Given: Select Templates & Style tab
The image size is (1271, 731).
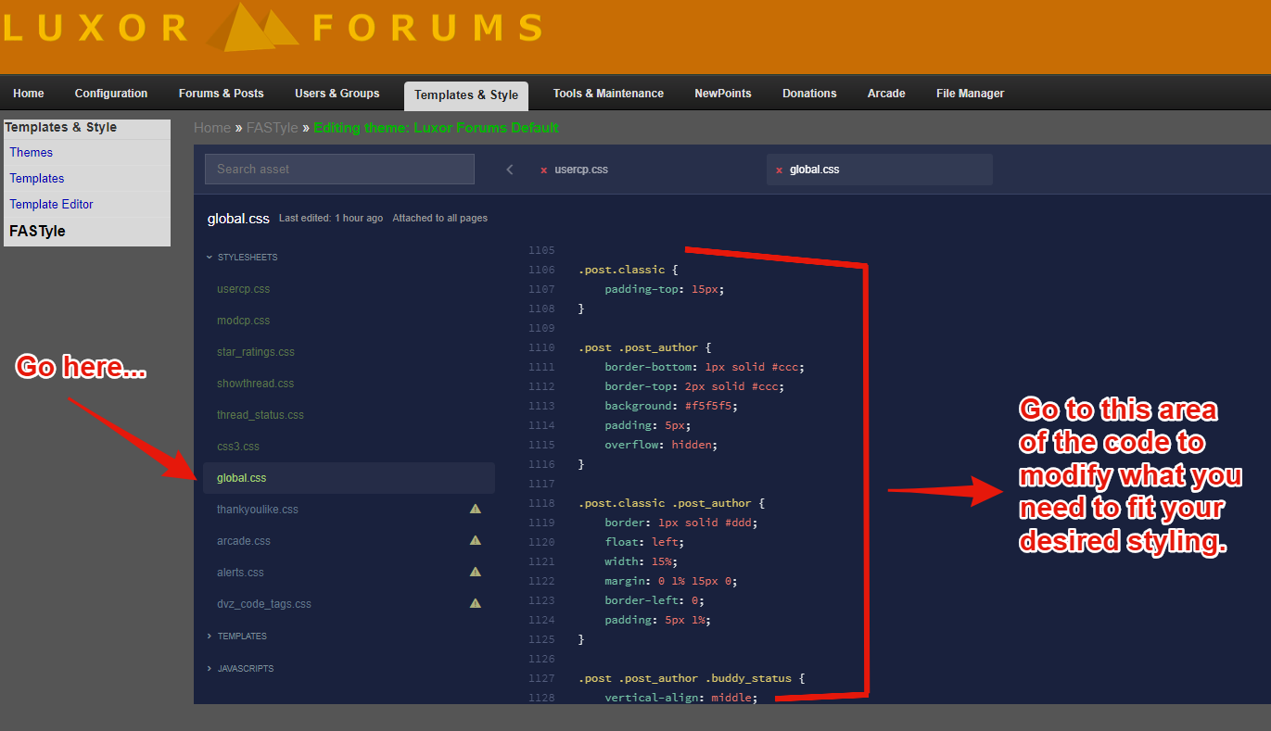Looking at the screenshot, I should 466,95.
